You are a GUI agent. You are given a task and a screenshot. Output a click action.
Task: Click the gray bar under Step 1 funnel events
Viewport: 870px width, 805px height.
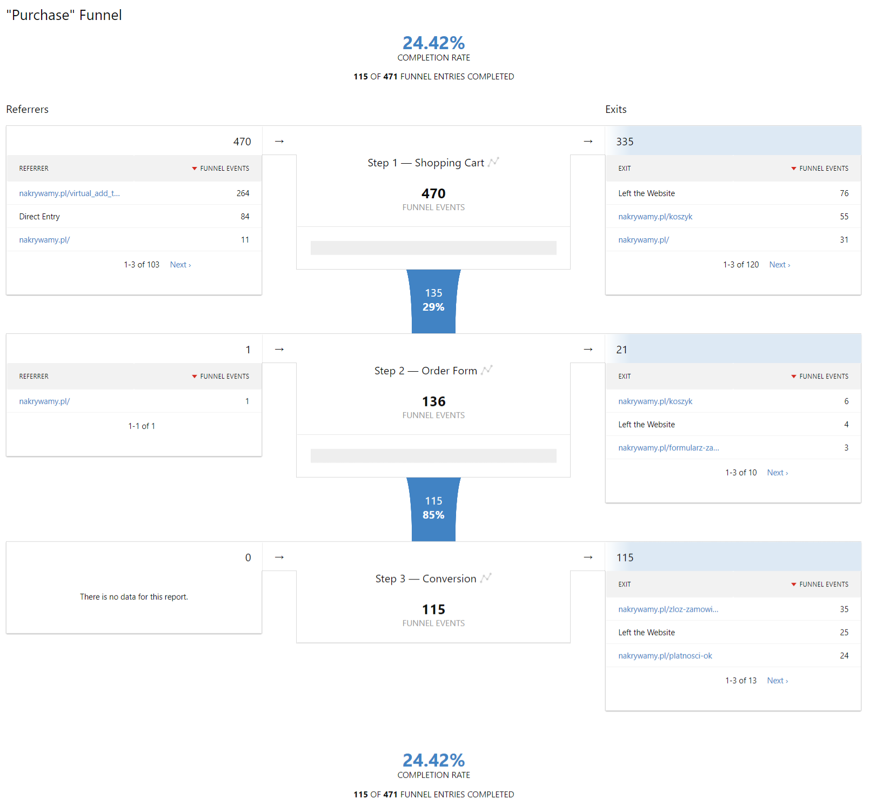(433, 248)
